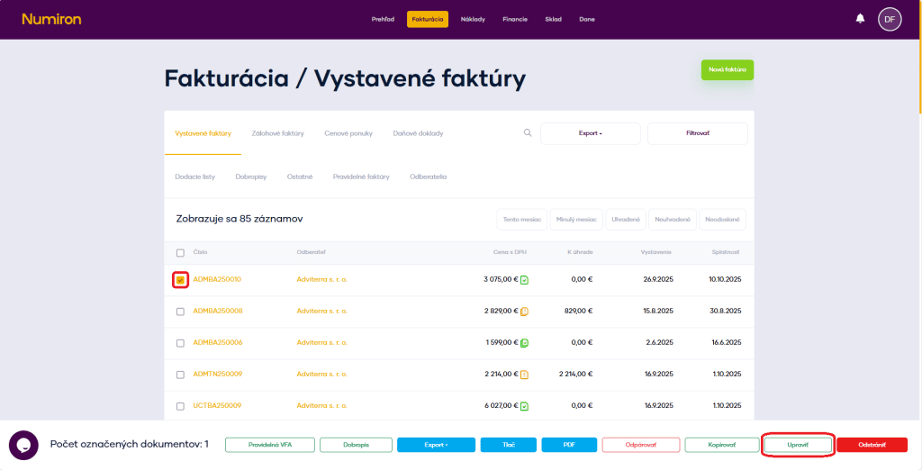Sort by Splatnosť column header

coord(726,252)
